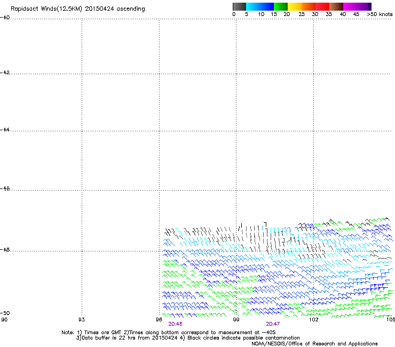Click the longitude axis label 96
395x347 pixels.
click(159, 320)
